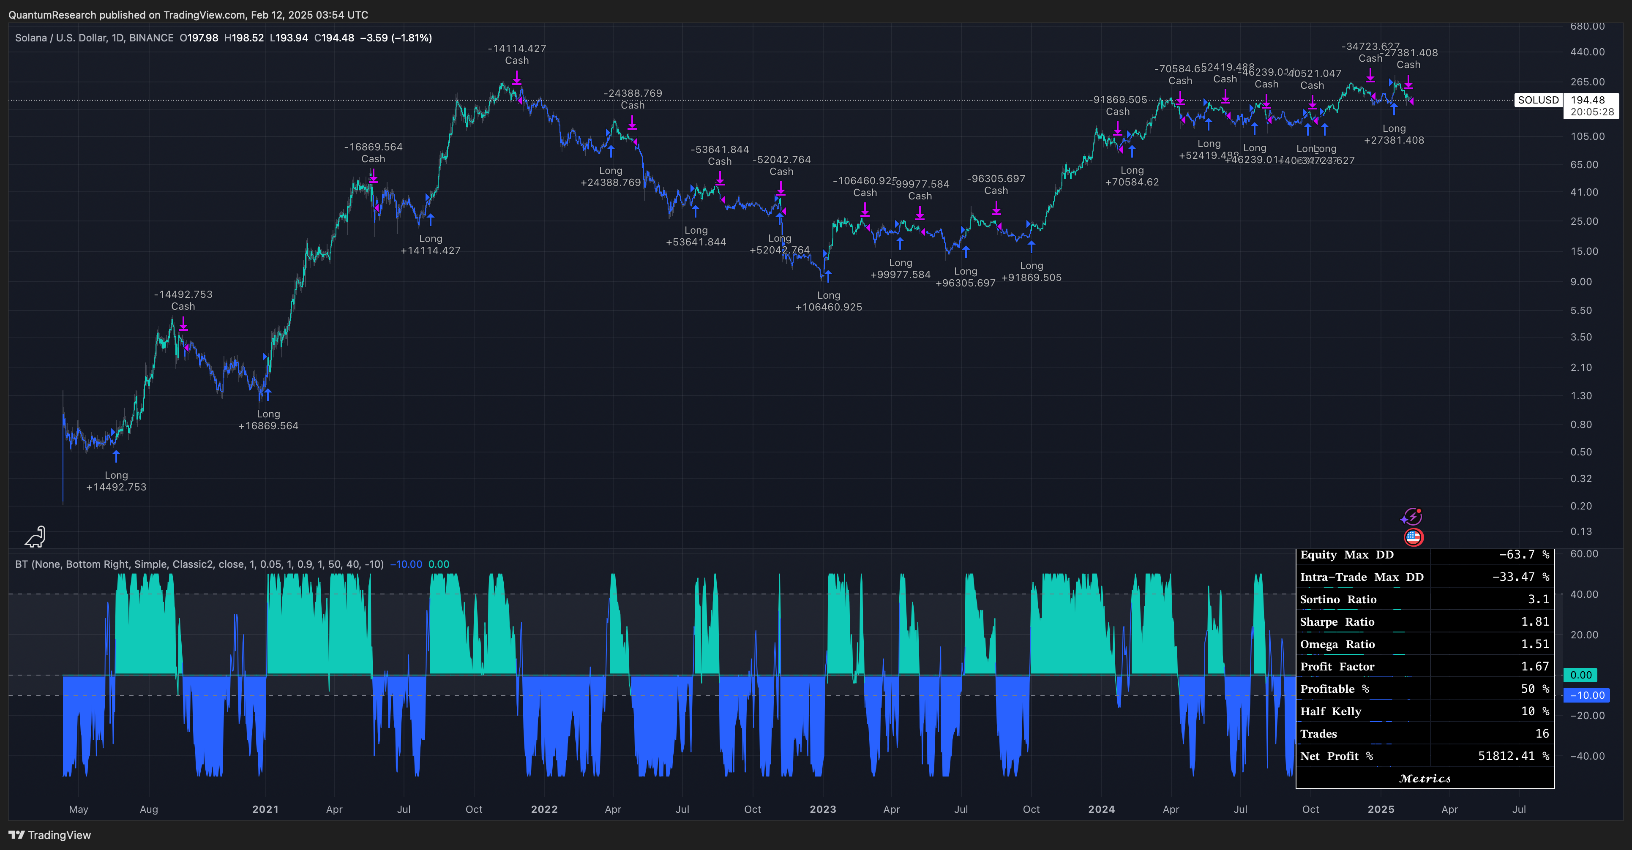Click blue Long arrow above +16869.564

coord(268,395)
